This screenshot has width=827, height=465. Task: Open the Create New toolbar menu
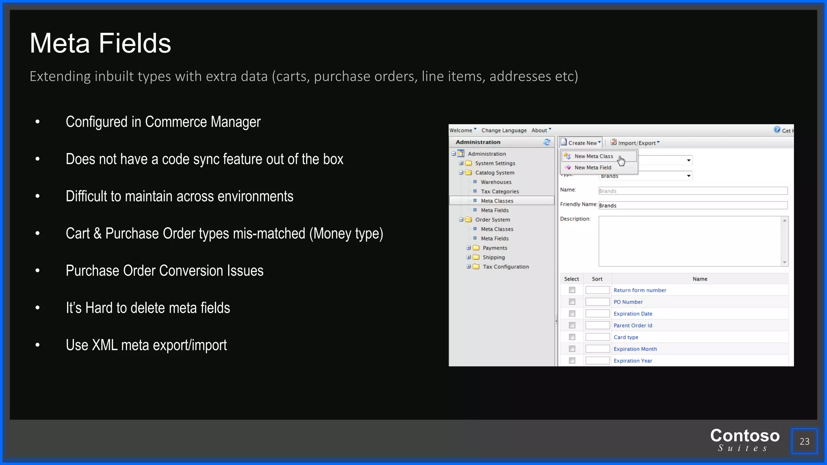(581, 142)
